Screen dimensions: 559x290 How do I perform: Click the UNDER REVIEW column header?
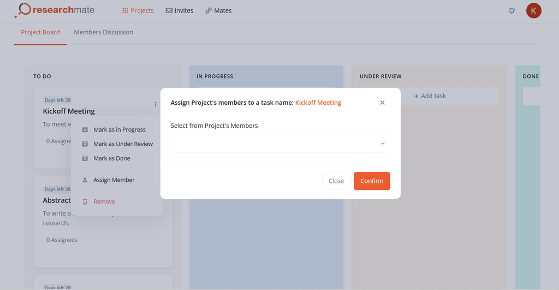(380, 76)
